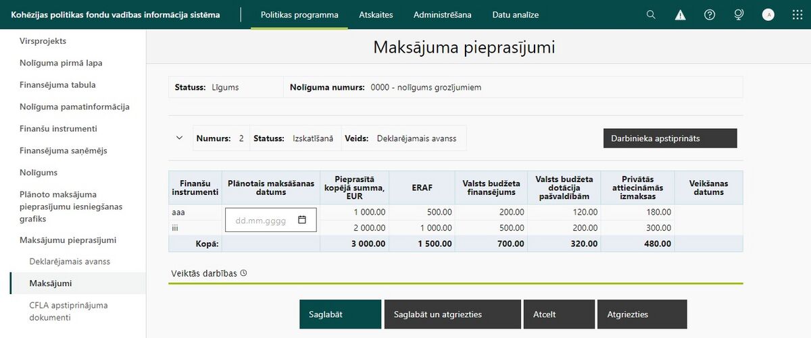Switch to the Atskaites tab
This screenshot has height=338, width=811.
376,14
